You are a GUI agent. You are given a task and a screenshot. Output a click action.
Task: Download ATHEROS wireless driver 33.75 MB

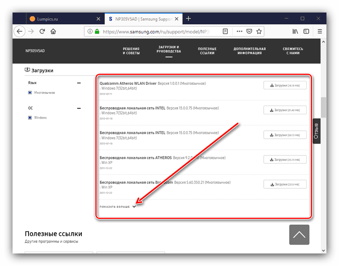pyautogui.click(x=285, y=160)
